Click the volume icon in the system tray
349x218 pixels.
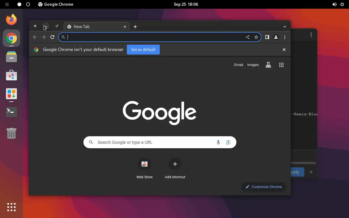click(x=335, y=4)
